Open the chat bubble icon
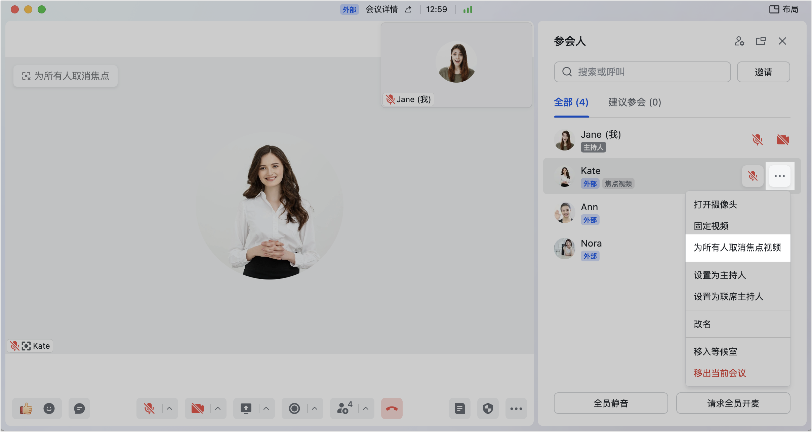The height and width of the screenshot is (432, 812). tap(79, 408)
